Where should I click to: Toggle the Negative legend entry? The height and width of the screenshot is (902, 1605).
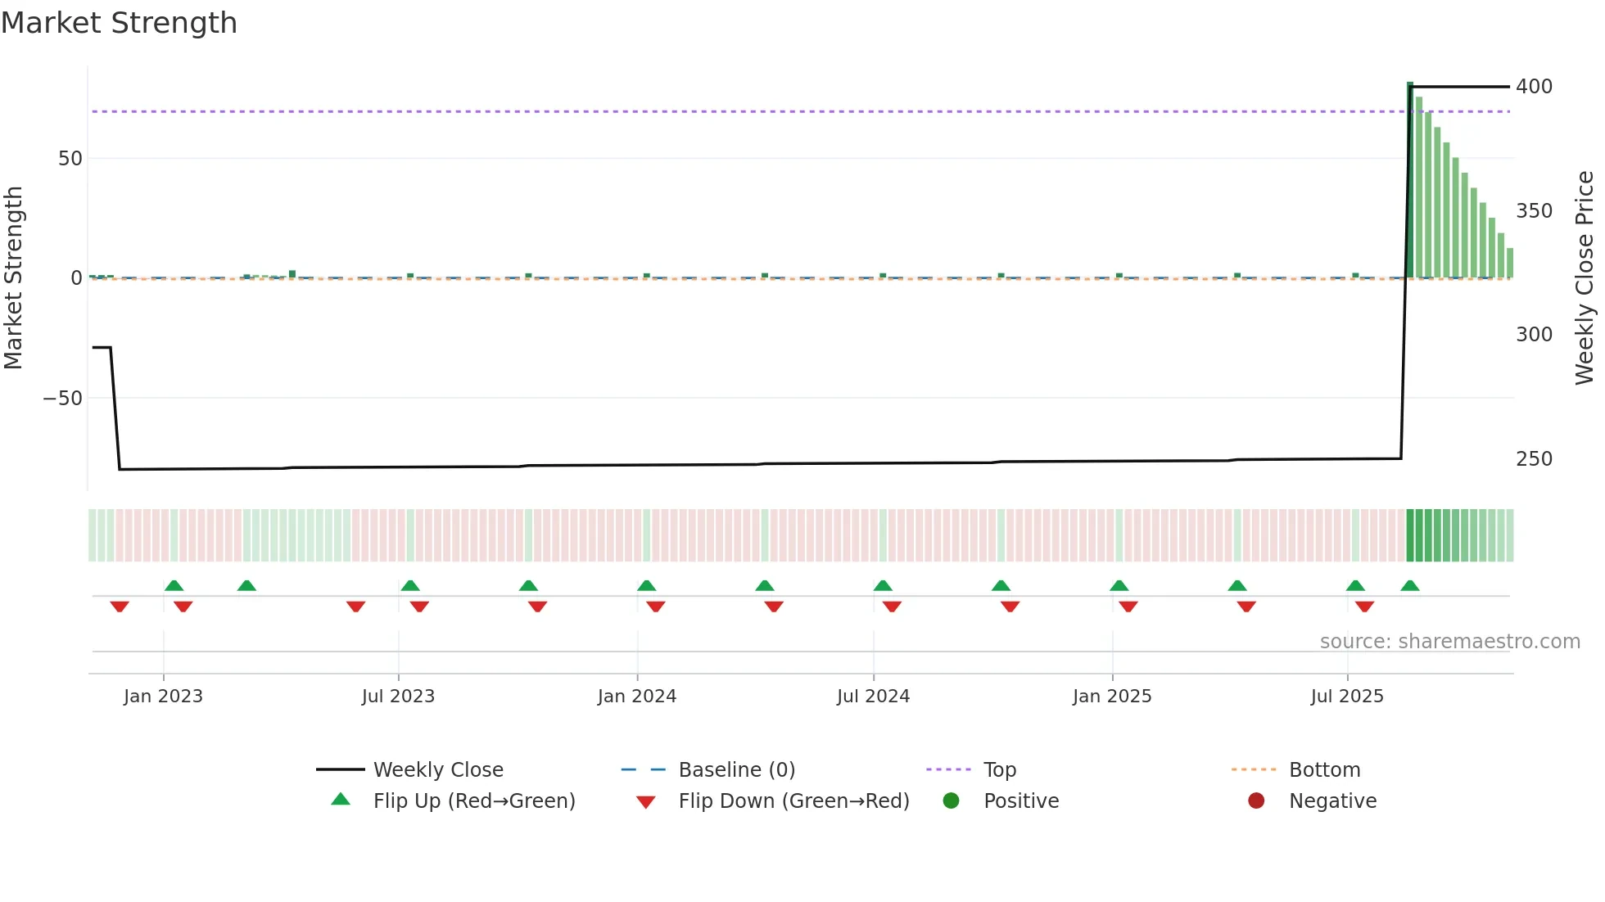(x=1312, y=801)
